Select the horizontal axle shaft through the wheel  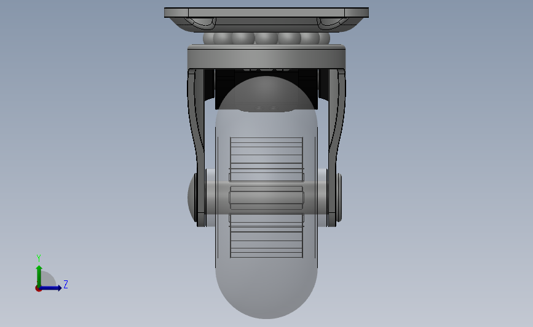point(266,198)
